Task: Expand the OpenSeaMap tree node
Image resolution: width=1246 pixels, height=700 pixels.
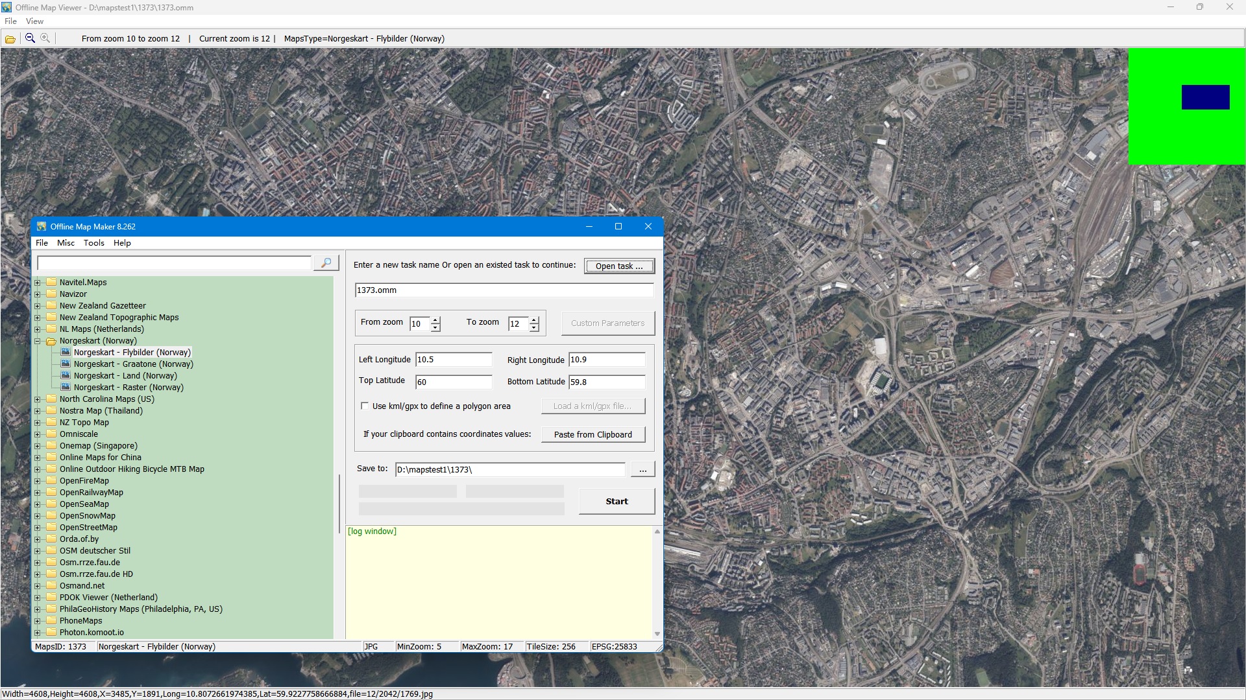Action: pos(38,504)
